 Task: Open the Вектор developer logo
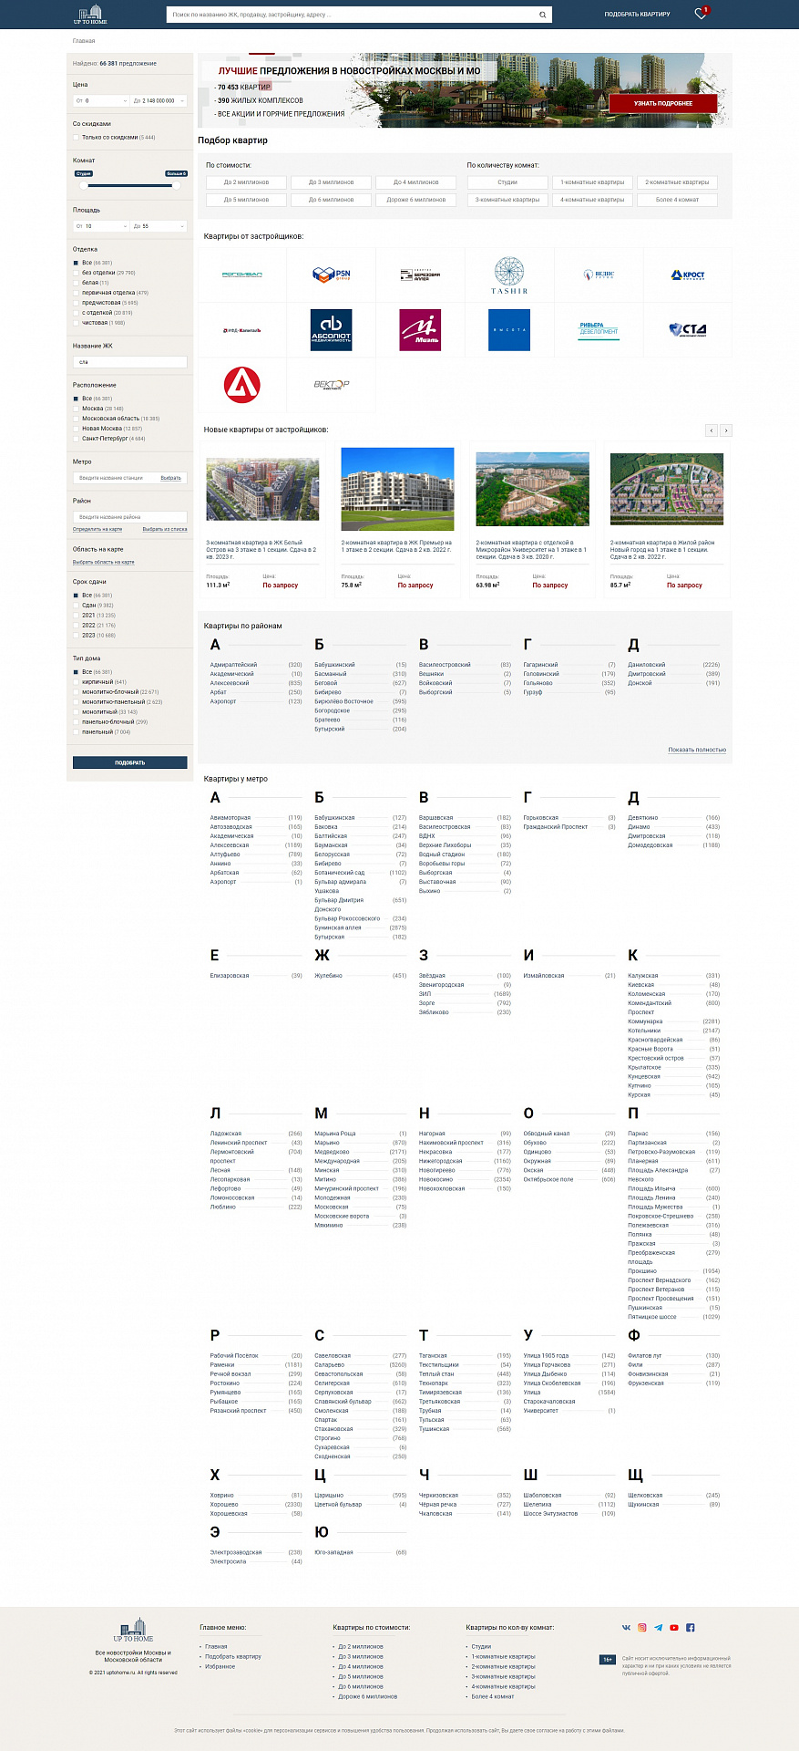pos(331,385)
